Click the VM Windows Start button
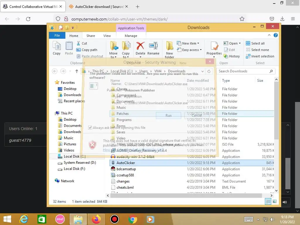The width and height of the screenshot is (300, 225). click(x=7, y=219)
